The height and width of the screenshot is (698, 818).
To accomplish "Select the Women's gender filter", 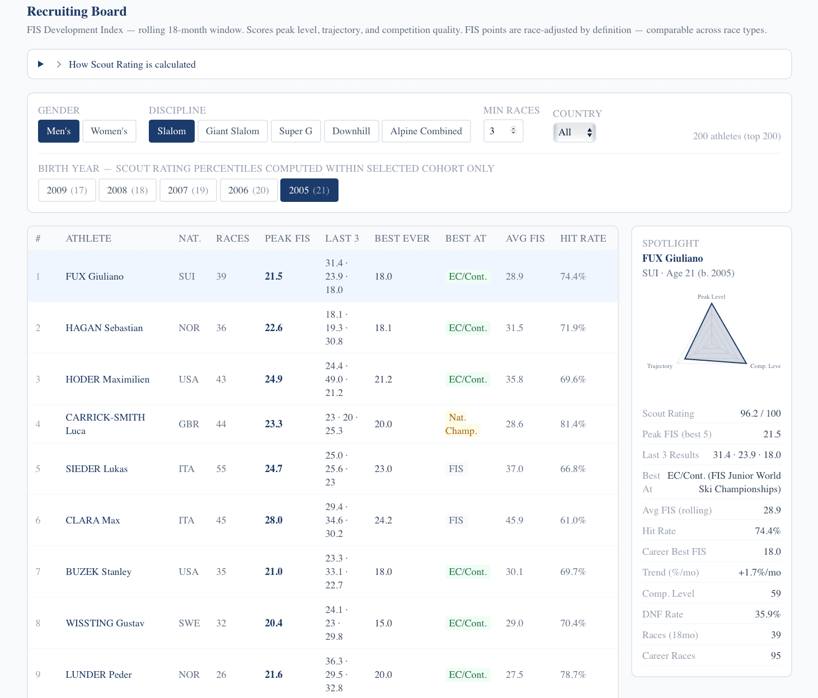I will coord(109,131).
